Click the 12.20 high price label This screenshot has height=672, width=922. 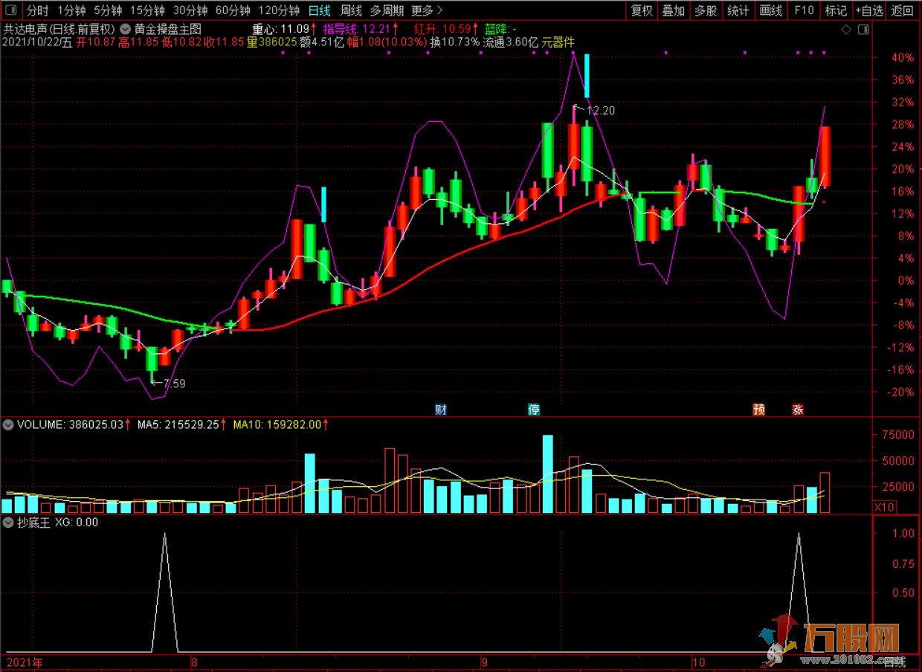pos(601,110)
